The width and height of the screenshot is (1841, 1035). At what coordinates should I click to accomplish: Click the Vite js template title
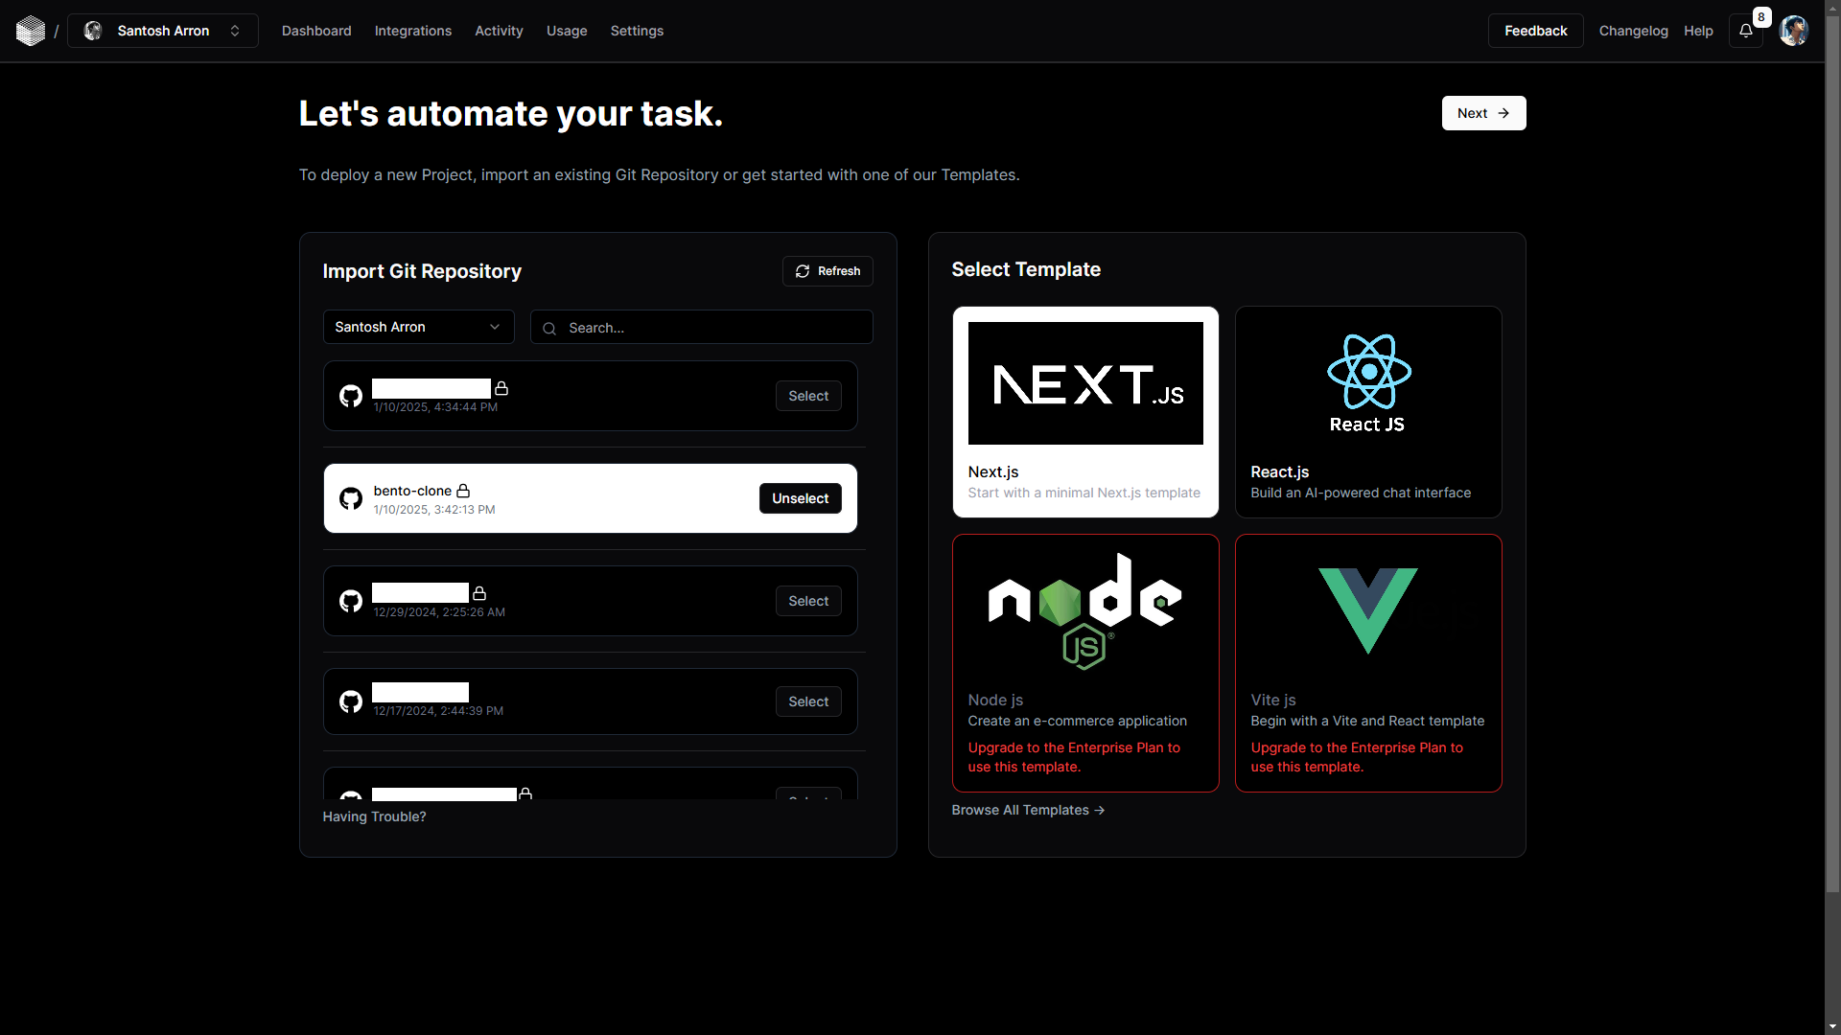click(1273, 700)
